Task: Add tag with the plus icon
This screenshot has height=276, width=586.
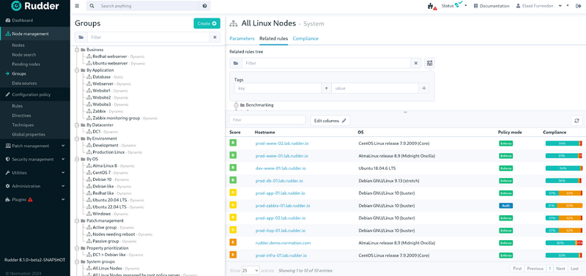Action: click(x=424, y=89)
